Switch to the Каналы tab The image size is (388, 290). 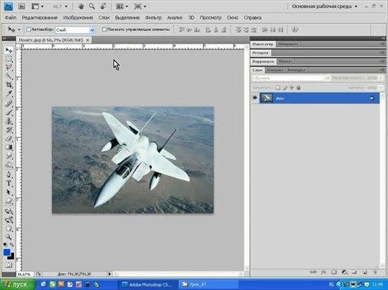click(x=275, y=70)
